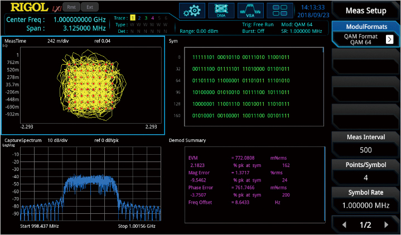Go to previous menu page arrow

[345, 225]
